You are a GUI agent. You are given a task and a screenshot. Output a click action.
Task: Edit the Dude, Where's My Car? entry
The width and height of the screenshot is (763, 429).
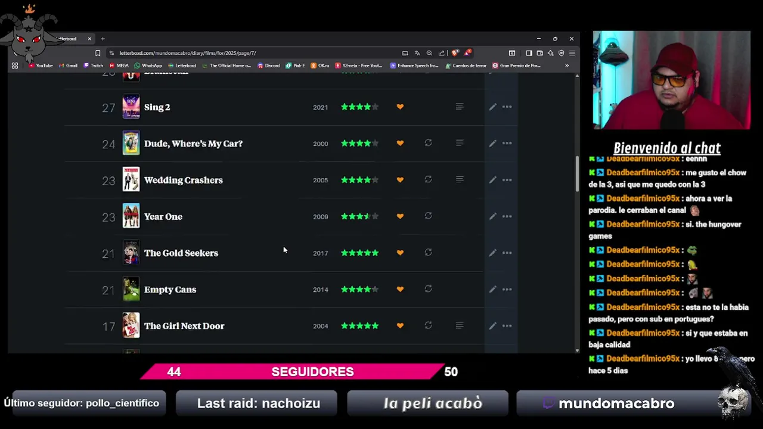tap(492, 144)
